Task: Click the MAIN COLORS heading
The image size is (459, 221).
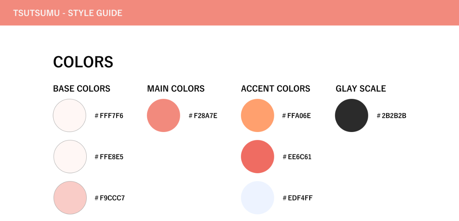Action: 176,89
